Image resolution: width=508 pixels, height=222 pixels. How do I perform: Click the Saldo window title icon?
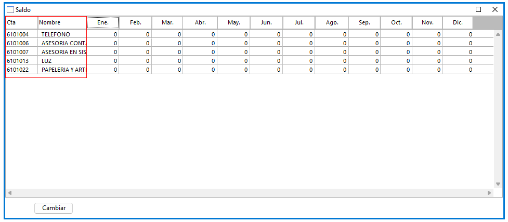(x=10, y=10)
